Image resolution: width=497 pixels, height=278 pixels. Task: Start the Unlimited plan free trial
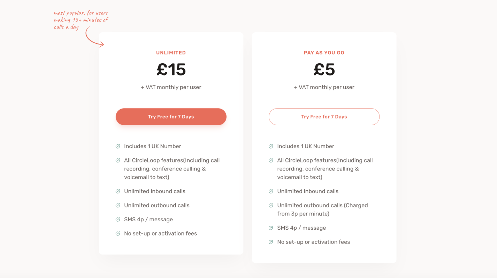171,117
